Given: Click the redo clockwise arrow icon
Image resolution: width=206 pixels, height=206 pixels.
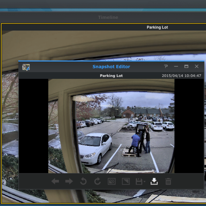Looking at the screenshot, I should 98,181.
